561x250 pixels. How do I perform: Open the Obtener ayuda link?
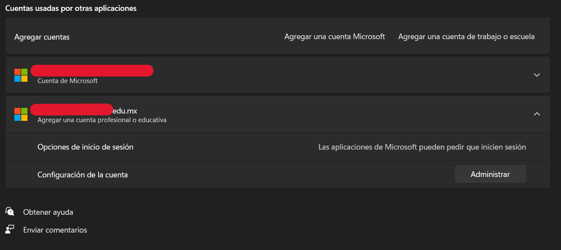pyautogui.click(x=48, y=212)
